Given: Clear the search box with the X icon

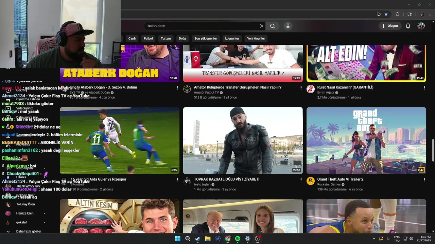Looking at the screenshot, I should (x=262, y=26).
